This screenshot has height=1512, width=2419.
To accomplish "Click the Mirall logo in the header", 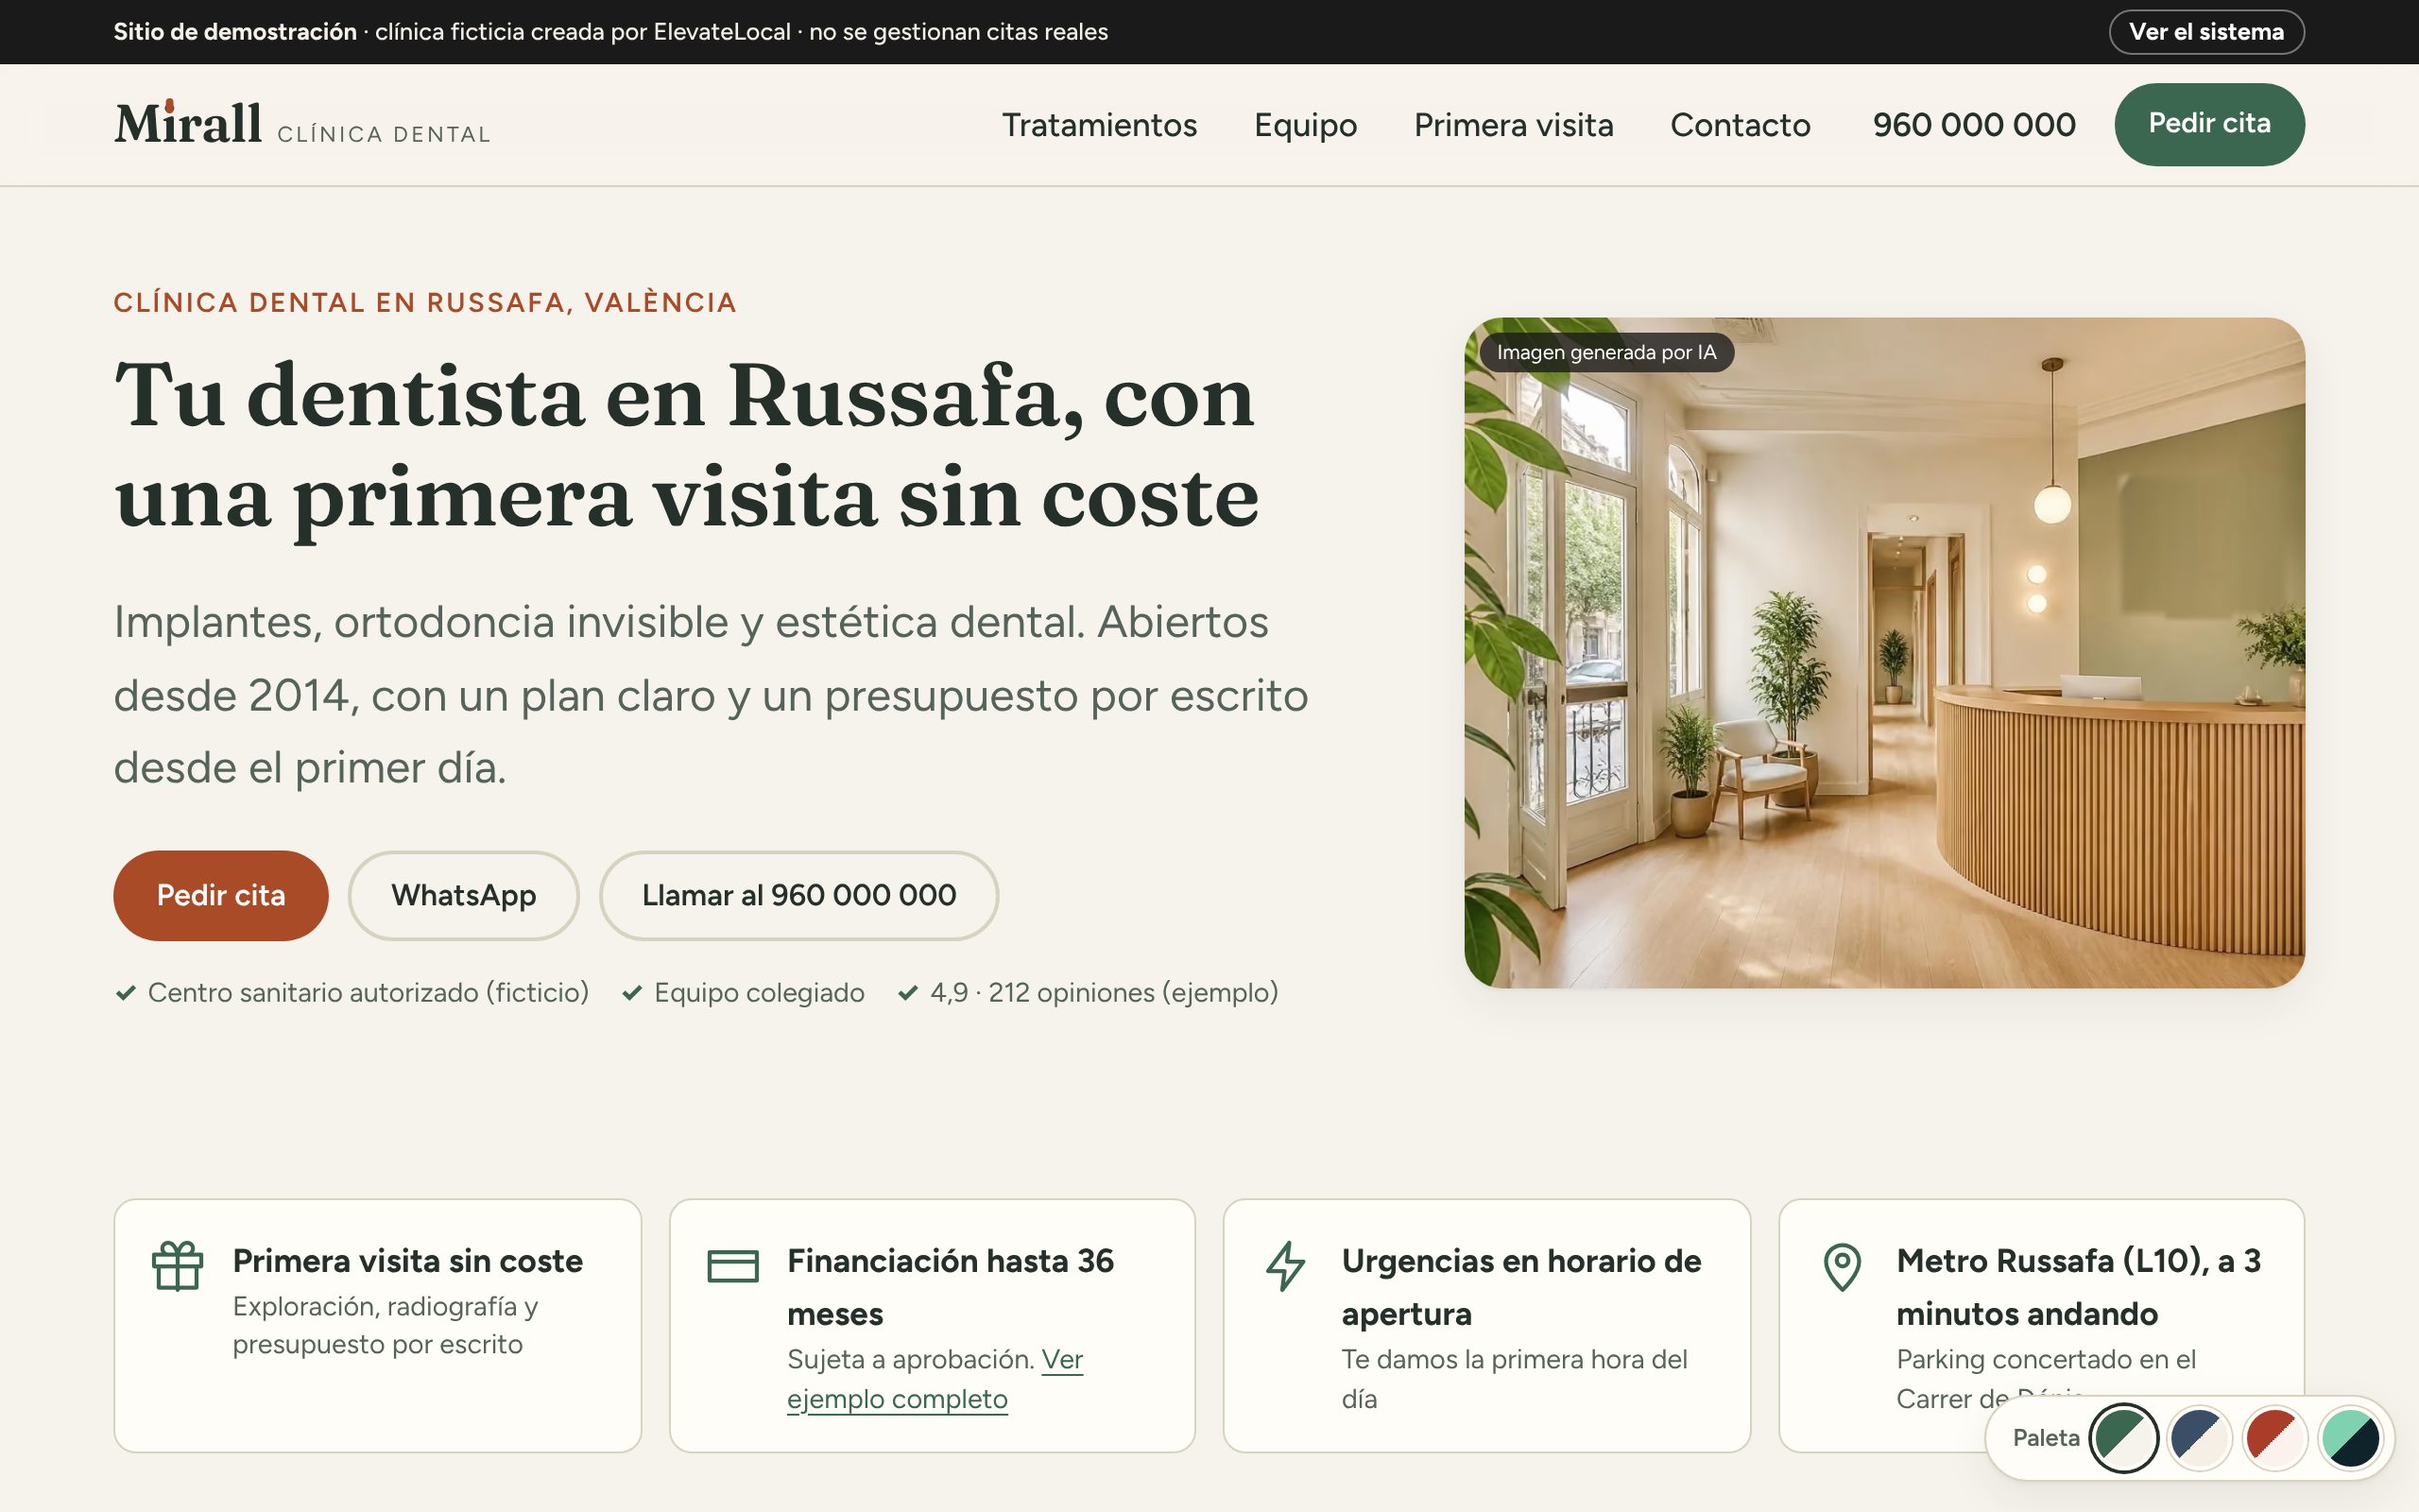I will [x=301, y=124].
